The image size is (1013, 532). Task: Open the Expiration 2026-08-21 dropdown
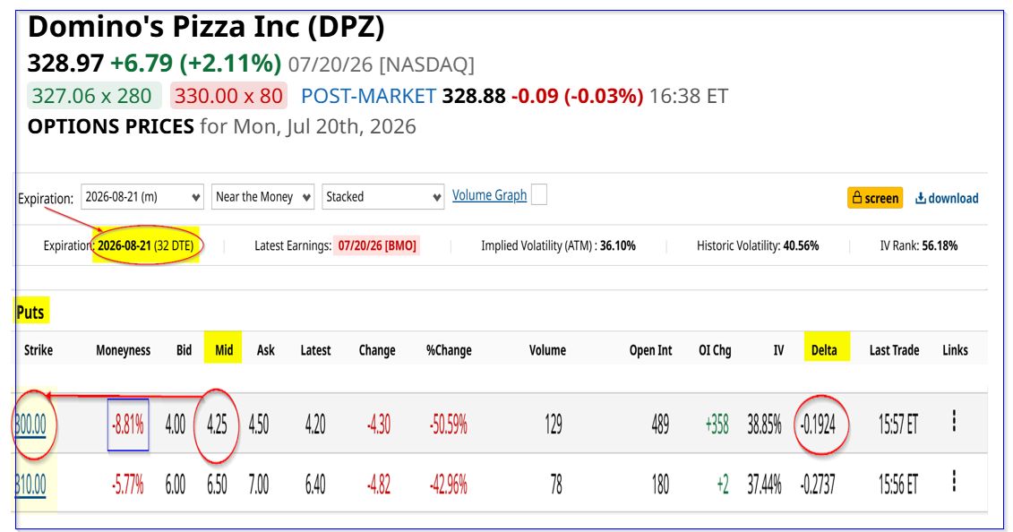[142, 197]
